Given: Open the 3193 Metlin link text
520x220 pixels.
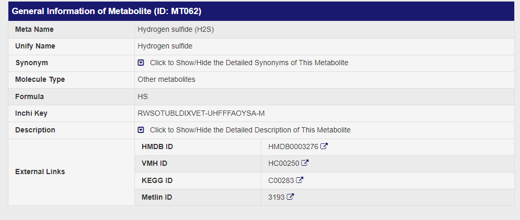Looking at the screenshot, I should [276, 197].
